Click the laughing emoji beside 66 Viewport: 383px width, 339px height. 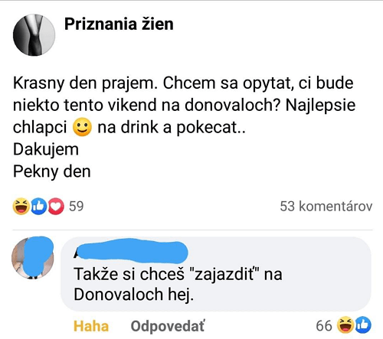tap(345, 325)
